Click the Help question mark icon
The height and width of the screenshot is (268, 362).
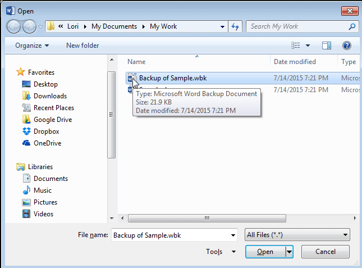coord(346,46)
